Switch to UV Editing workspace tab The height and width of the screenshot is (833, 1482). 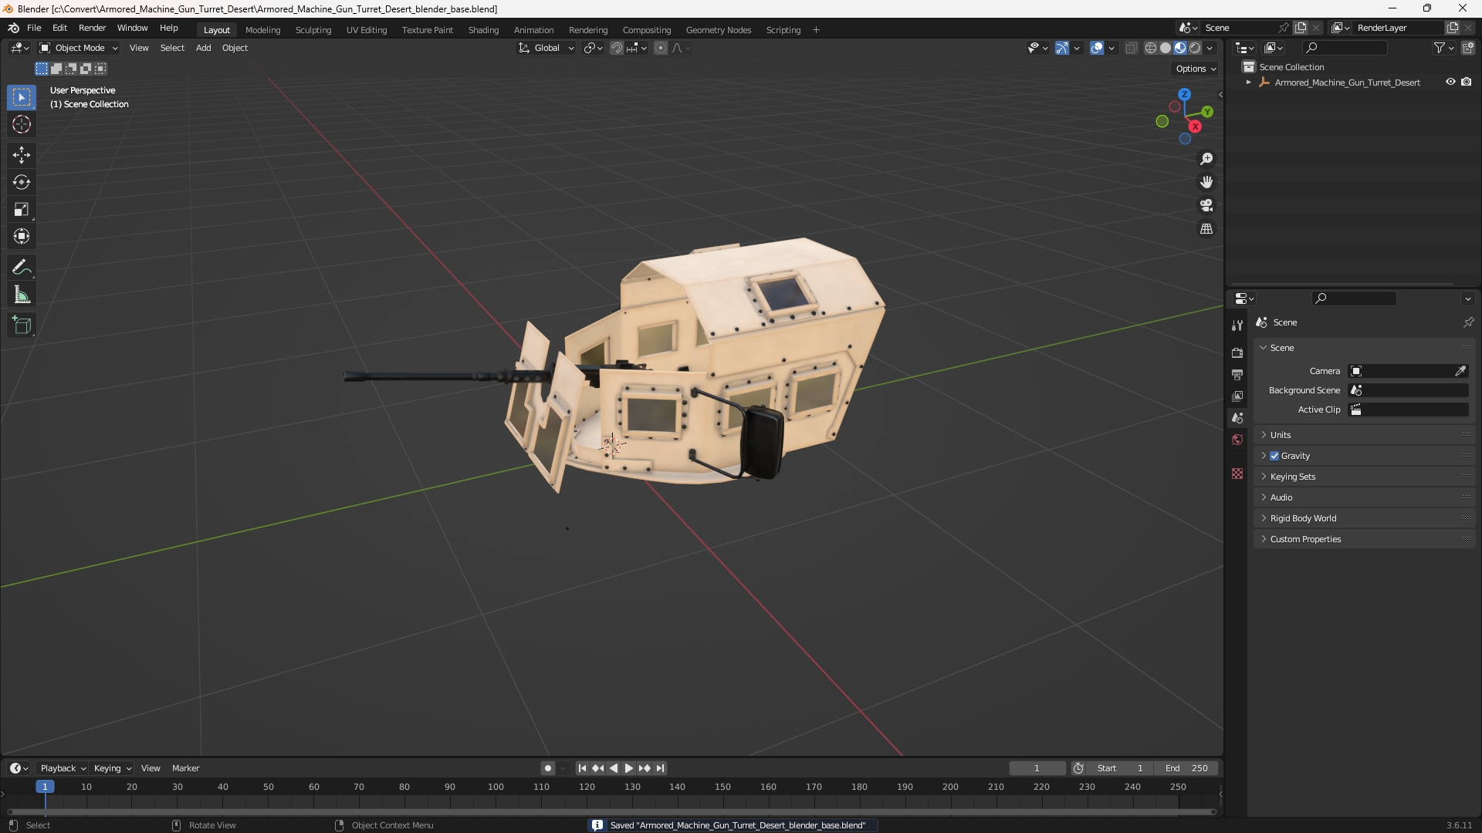367,30
